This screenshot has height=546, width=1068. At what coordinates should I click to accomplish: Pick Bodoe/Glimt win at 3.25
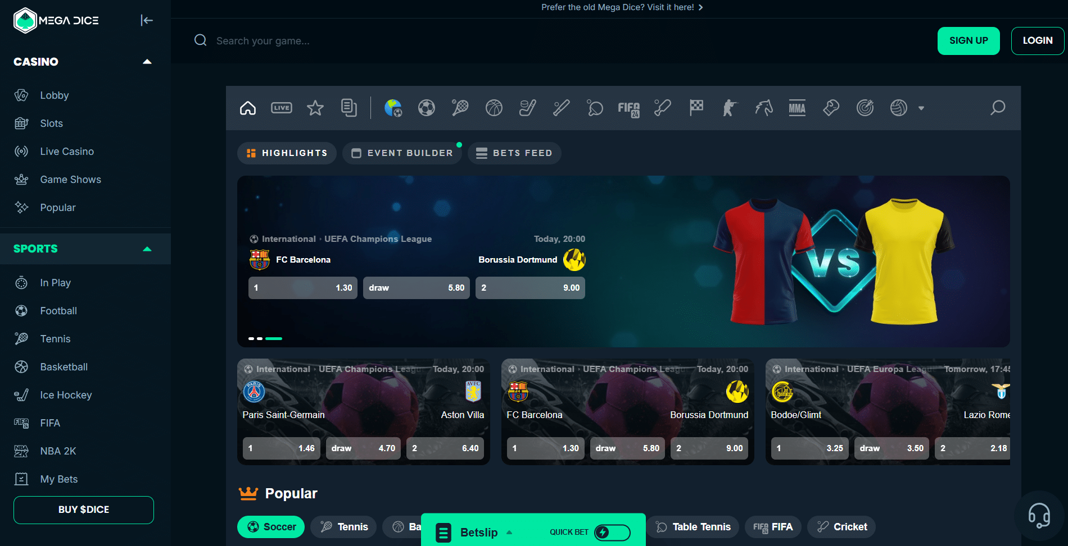coord(810,448)
